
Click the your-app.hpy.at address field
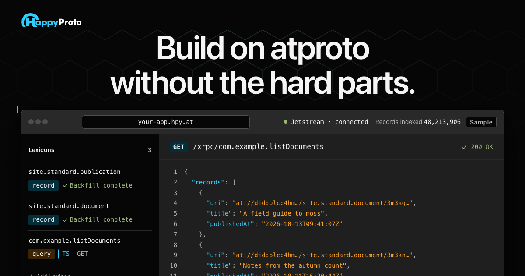pyautogui.click(x=166, y=122)
